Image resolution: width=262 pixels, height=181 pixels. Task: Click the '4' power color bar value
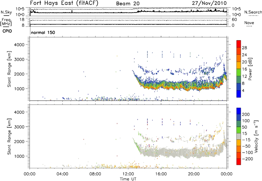tap(243, 90)
